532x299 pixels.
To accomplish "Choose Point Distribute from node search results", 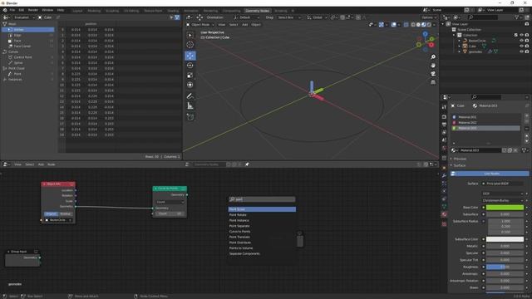I will coord(262,243).
